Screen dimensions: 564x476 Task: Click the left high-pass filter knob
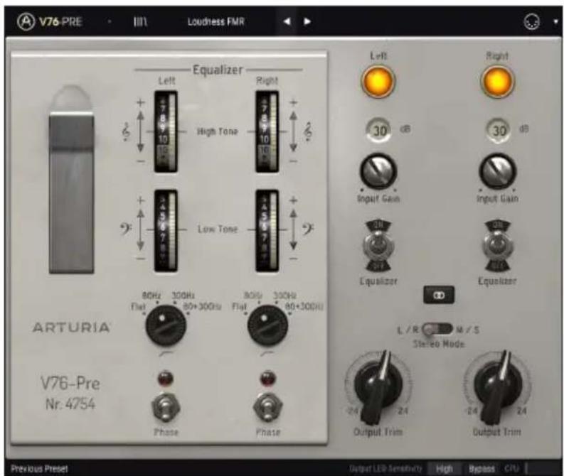pyautogui.click(x=166, y=326)
